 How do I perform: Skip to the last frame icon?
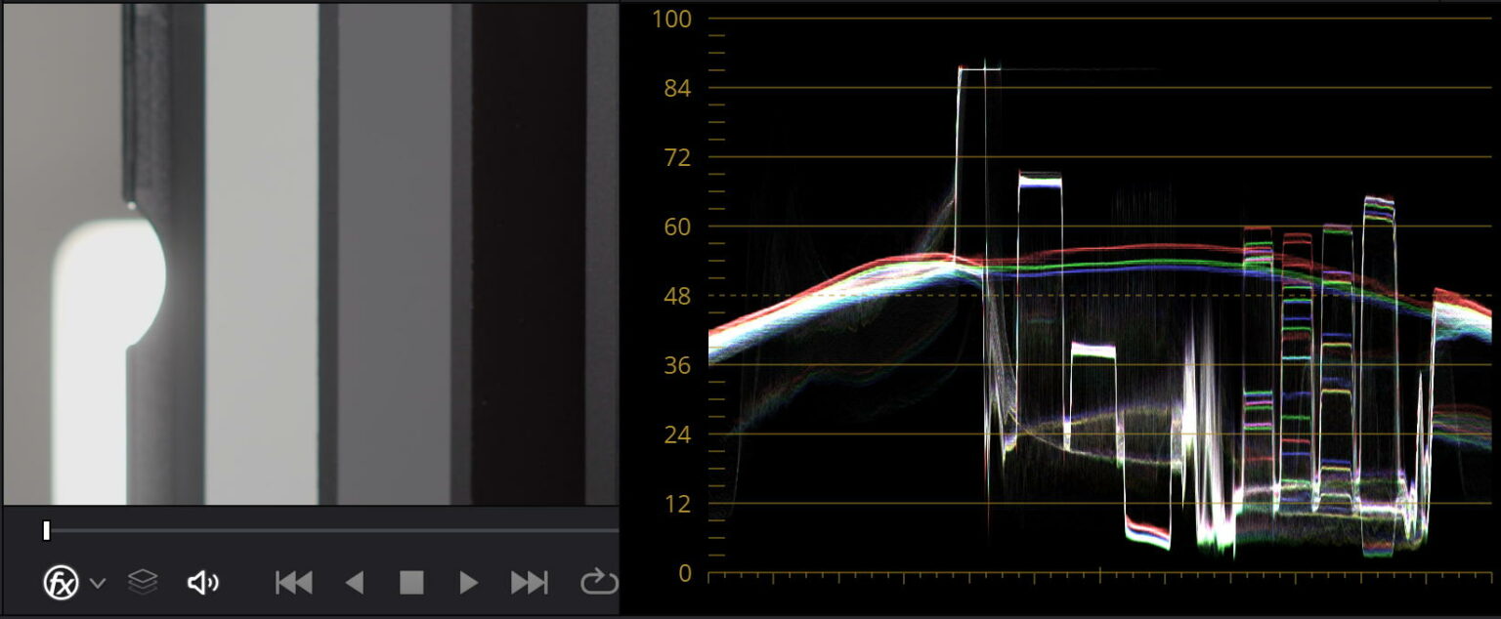coord(529,581)
